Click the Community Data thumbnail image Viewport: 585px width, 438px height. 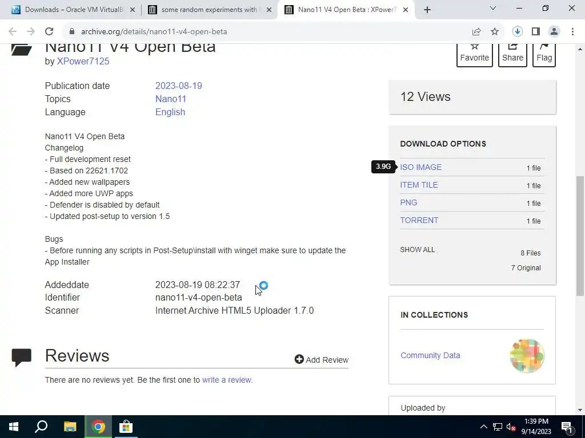coord(527,356)
